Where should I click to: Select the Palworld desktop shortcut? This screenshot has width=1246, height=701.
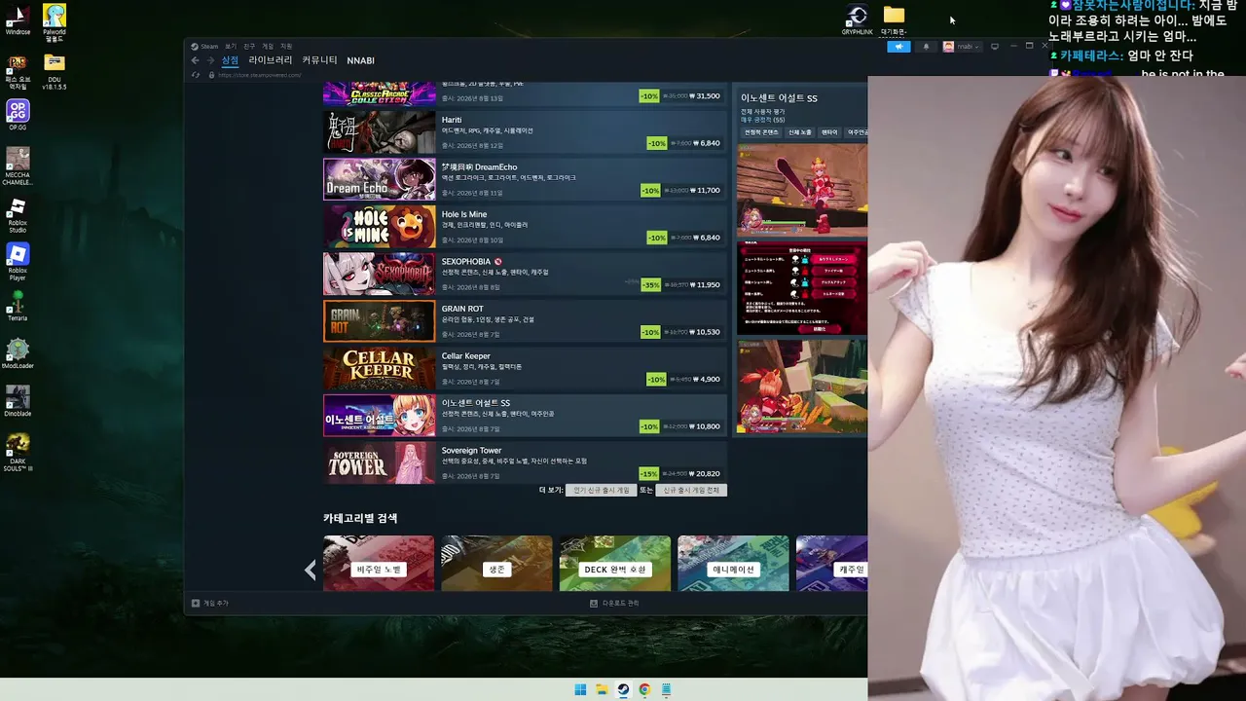55,22
